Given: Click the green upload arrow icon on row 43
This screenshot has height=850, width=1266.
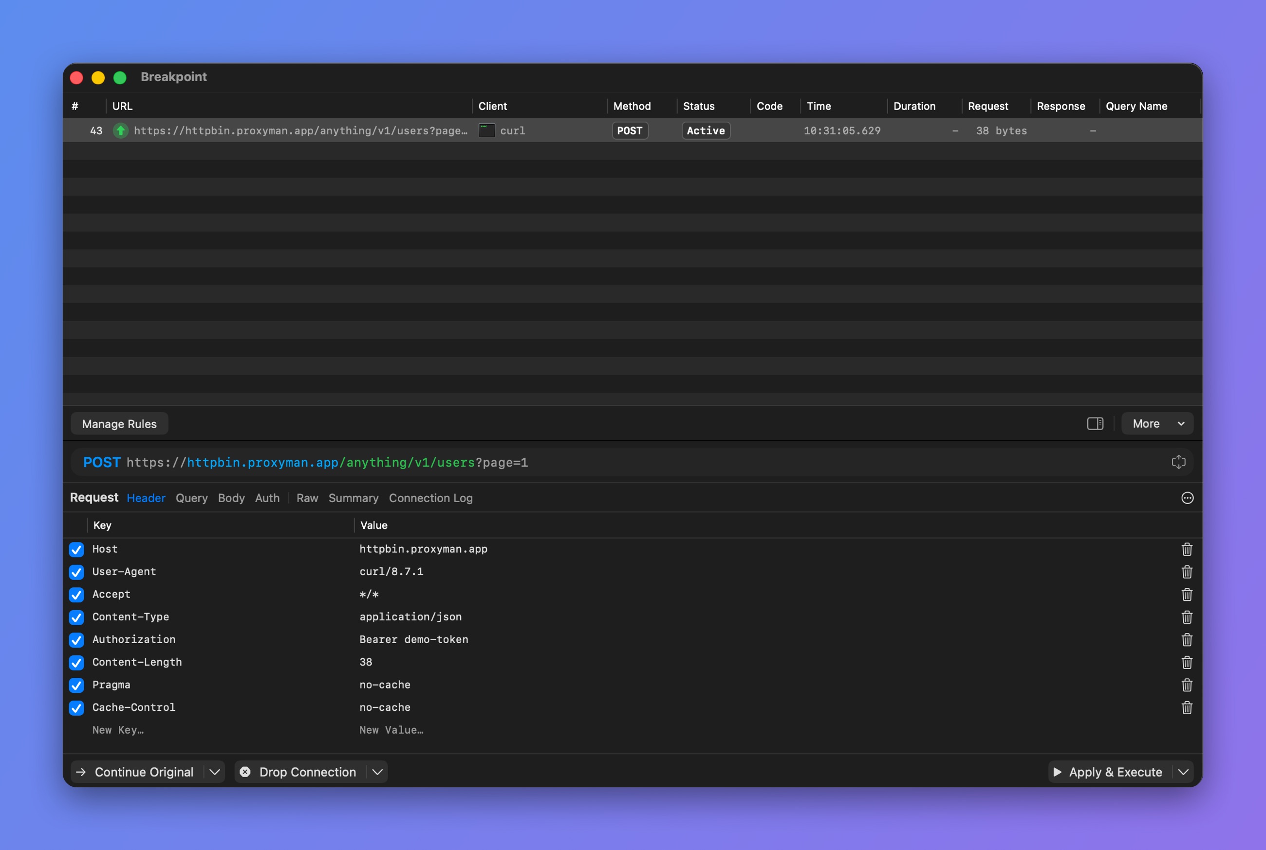Looking at the screenshot, I should click(120, 131).
